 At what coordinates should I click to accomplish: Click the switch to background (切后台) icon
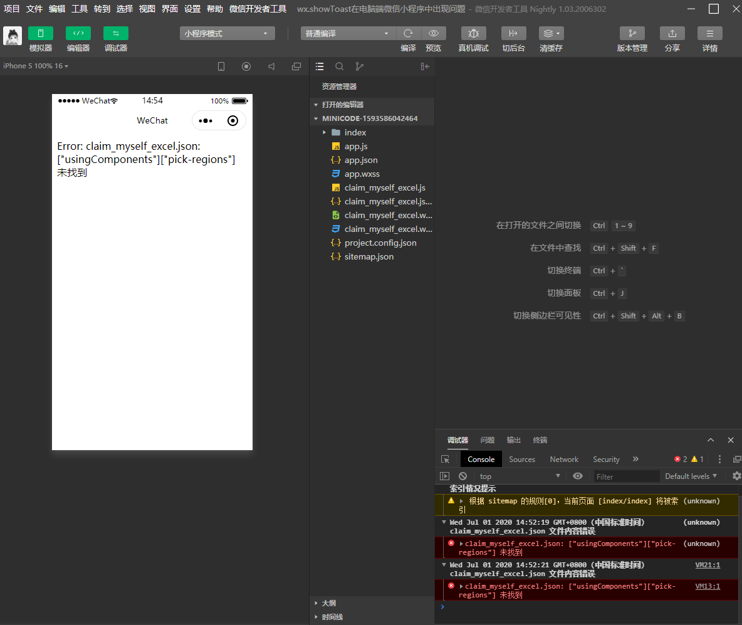[x=513, y=33]
